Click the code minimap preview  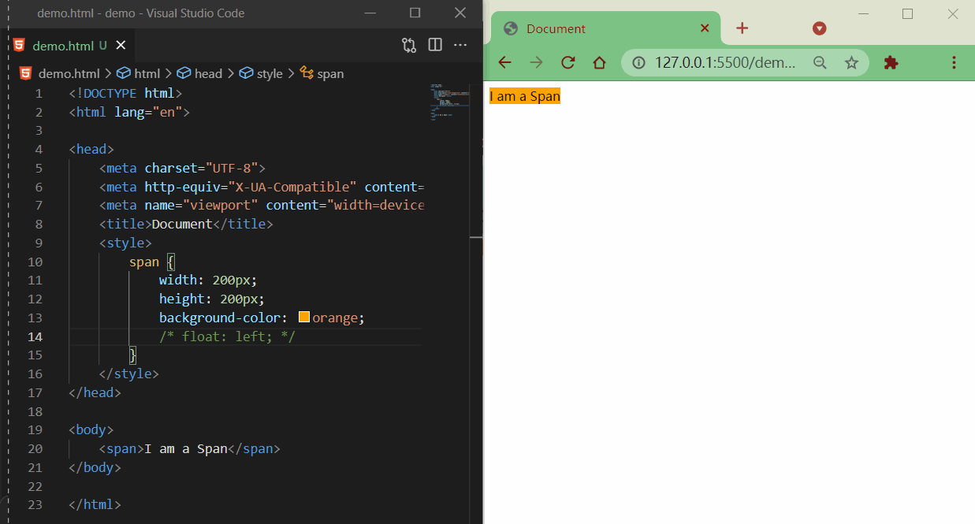450,102
